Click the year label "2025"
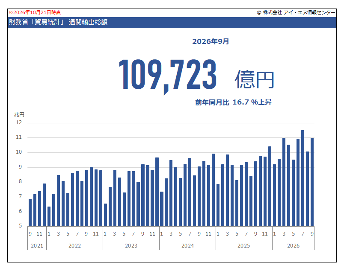 244,246
